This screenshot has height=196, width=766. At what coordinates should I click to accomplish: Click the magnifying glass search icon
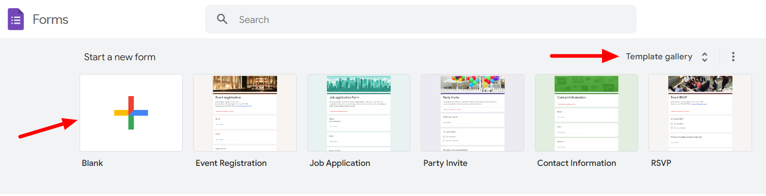pos(222,19)
